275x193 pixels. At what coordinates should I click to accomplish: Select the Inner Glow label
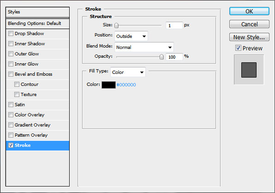pyautogui.click(x=26, y=64)
